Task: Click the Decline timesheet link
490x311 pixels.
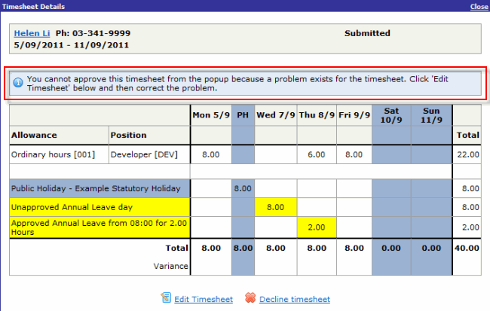Action: pos(294,299)
